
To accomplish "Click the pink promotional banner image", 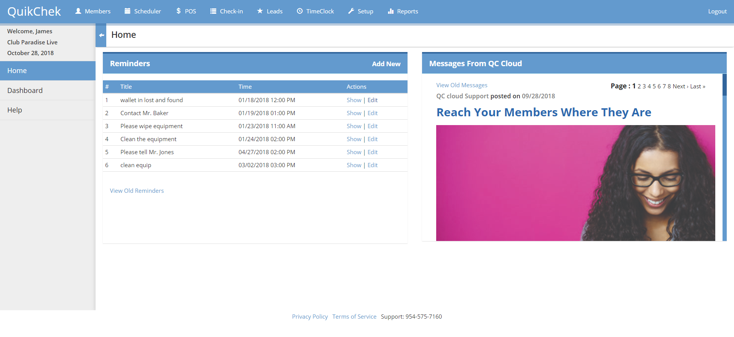I will 575,183.
